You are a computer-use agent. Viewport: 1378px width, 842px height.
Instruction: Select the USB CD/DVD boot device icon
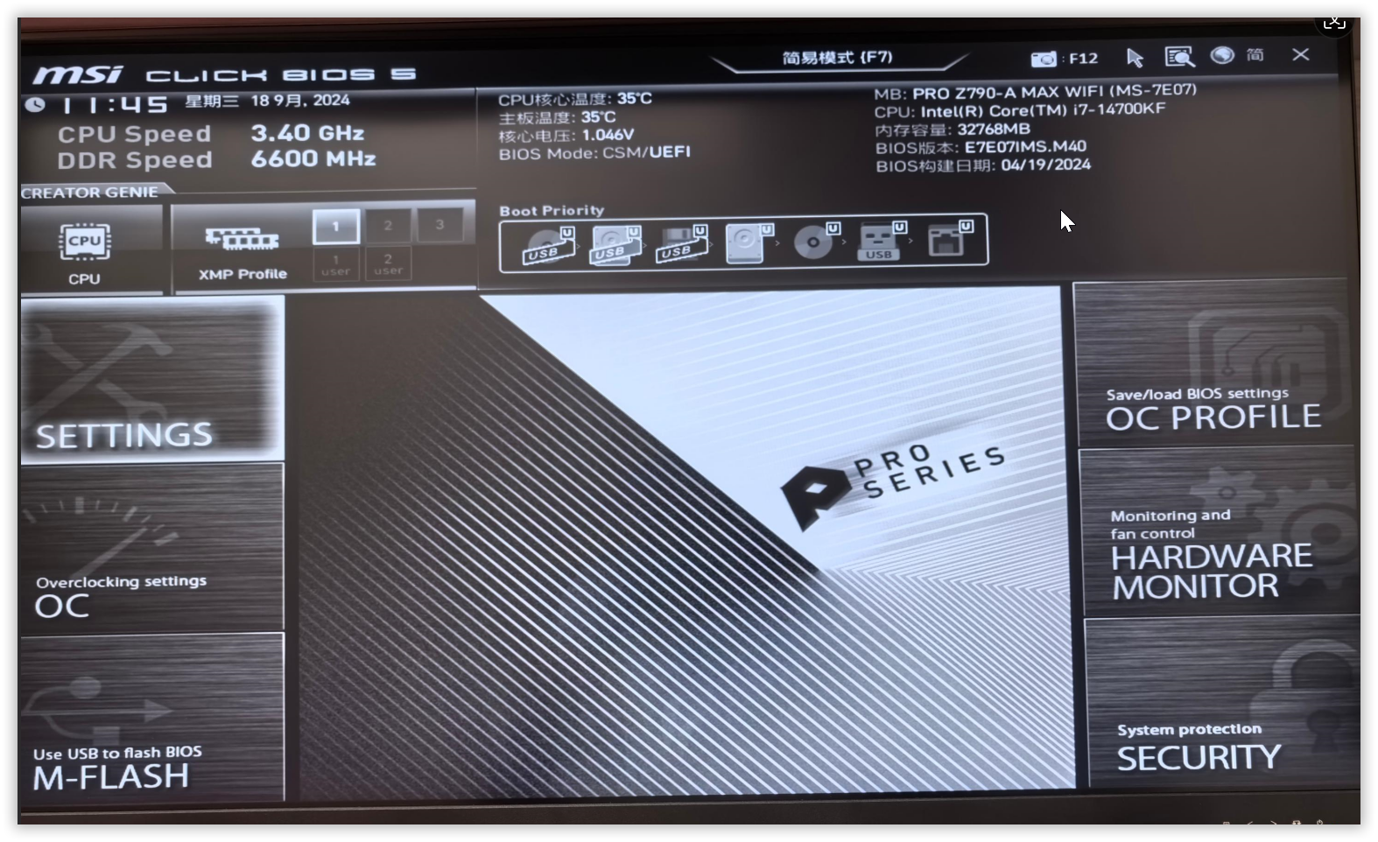[x=549, y=244]
